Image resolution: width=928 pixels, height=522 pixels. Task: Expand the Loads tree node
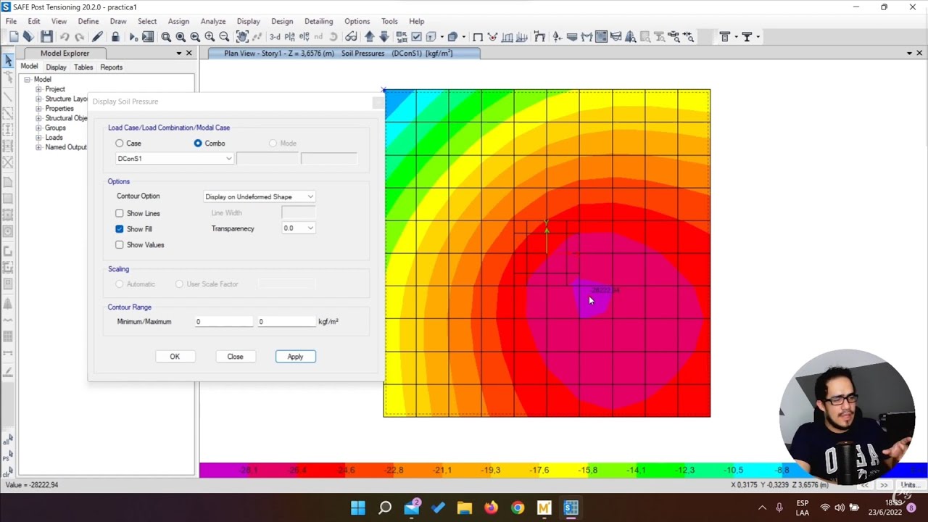pyautogui.click(x=38, y=138)
